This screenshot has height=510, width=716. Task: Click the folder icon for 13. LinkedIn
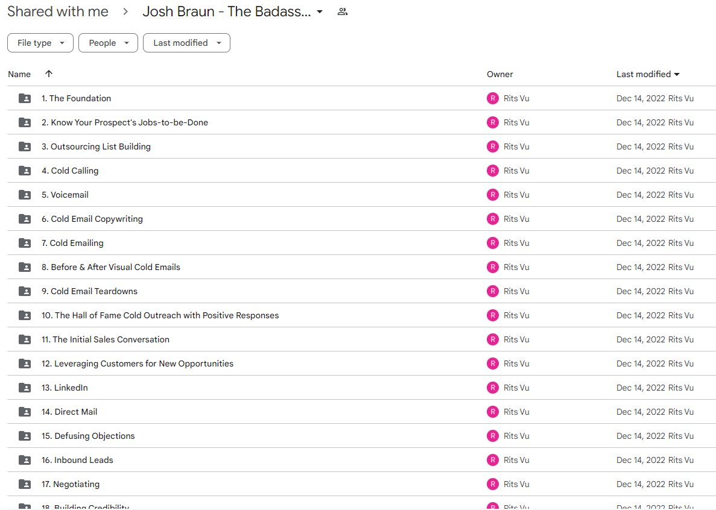tap(25, 388)
